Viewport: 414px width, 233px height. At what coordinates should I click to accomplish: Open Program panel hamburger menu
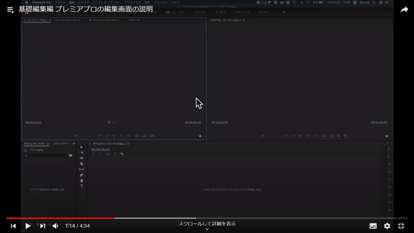tap(243, 20)
